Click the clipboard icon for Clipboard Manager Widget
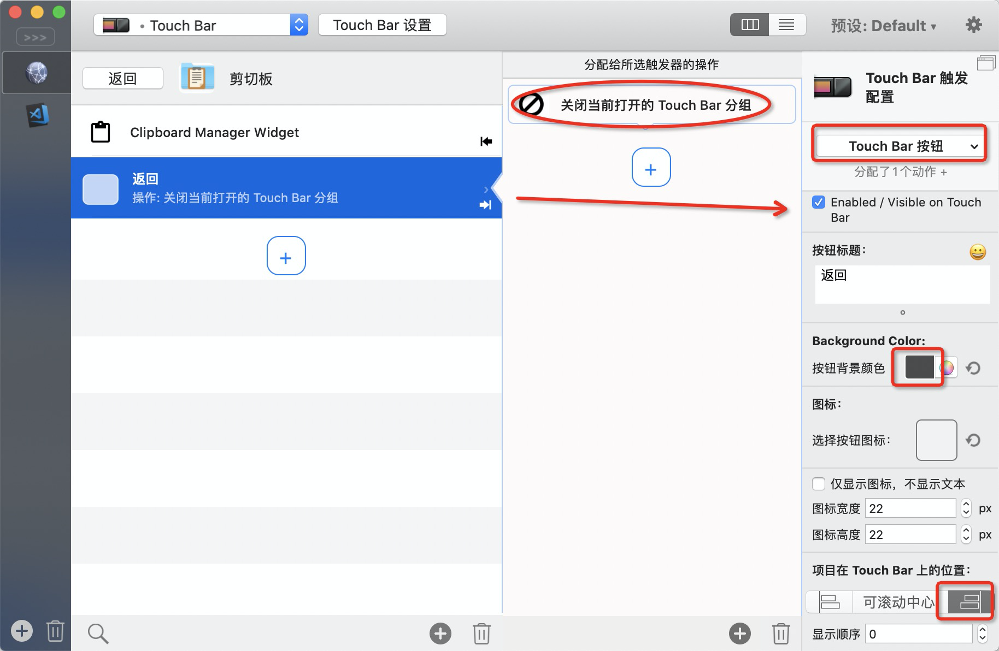Screen dimensions: 999x651 tap(99, 132)
